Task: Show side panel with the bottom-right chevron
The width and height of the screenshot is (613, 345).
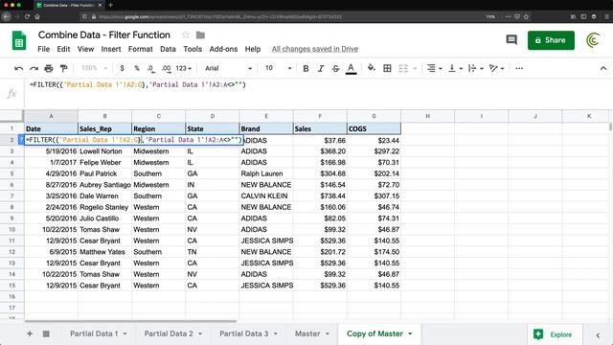Action: point(598,335)
